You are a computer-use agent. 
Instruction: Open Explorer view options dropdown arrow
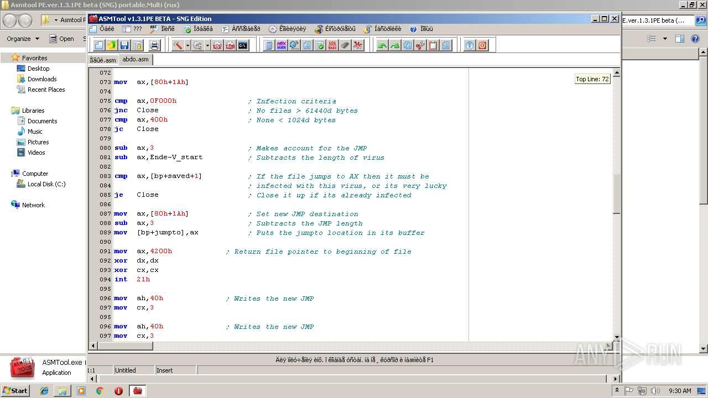[665, 39]
